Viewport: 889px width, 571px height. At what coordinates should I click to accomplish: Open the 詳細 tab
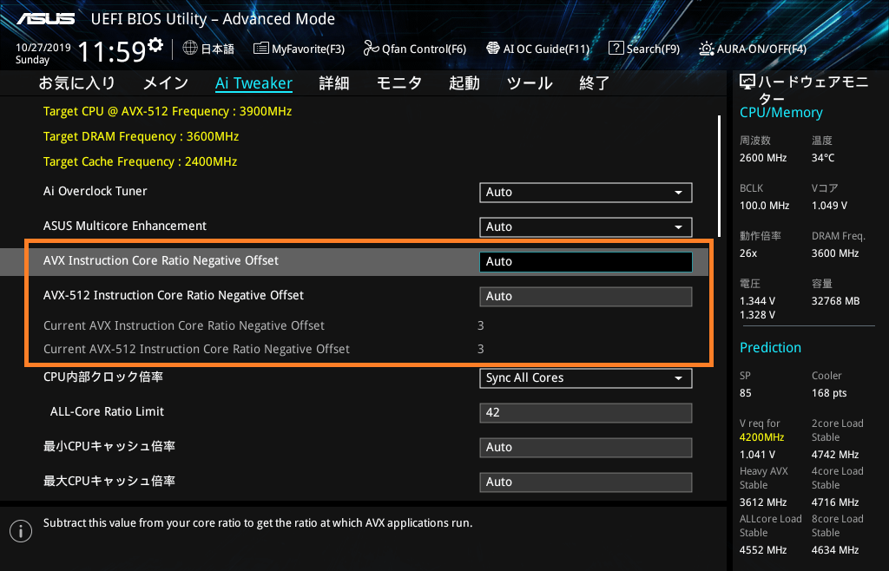coord(334,83)
